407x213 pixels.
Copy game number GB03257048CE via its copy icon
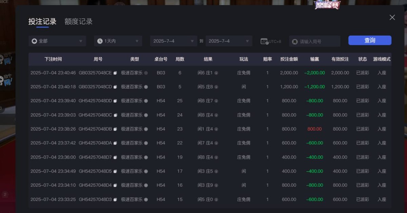tap(115, 72)
